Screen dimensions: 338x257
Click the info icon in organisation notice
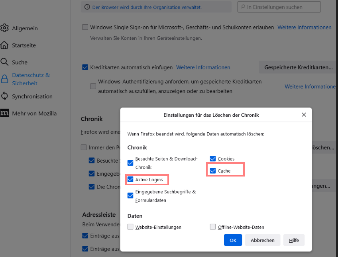(87, 7)
